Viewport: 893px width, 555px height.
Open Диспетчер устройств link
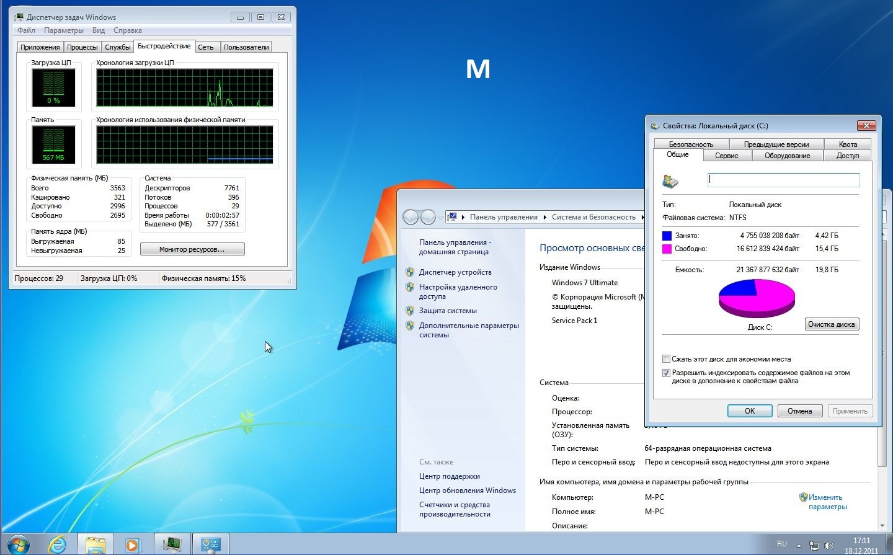[x=455, y=272]
